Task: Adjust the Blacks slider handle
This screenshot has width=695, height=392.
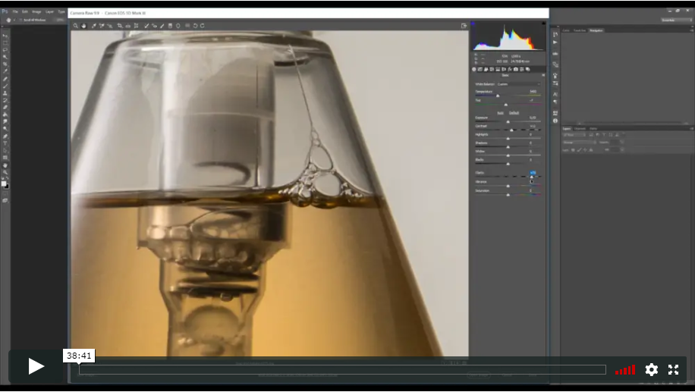Action: (508, 164)
